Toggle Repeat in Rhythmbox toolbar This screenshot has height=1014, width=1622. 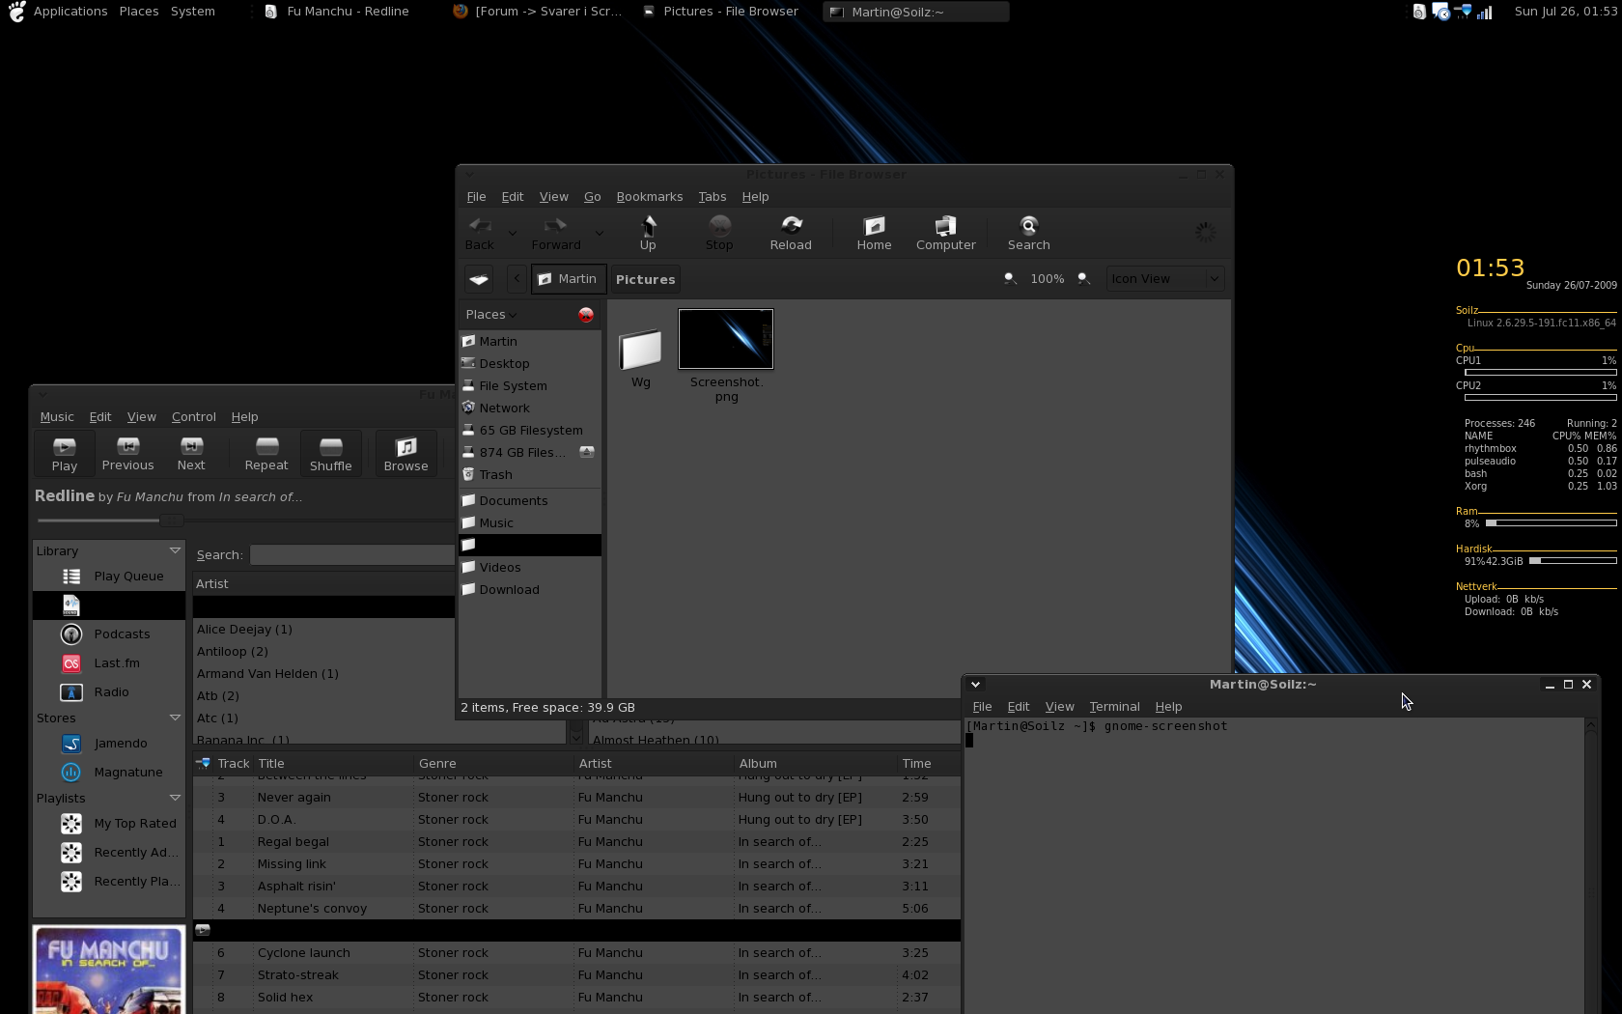[266, 453]
